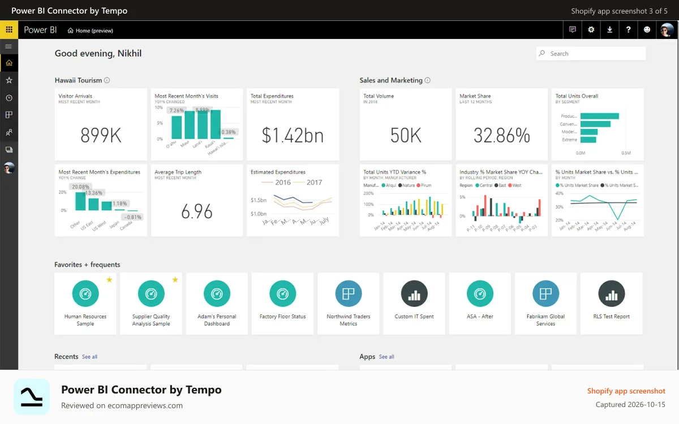Click the Good evening, Nikhil greeting
The image size is (679, 424).
[x=98, y=54]
